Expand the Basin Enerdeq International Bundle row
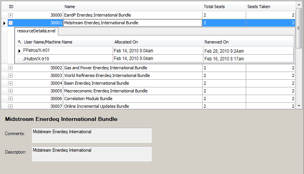The image size is (304, 174). [x=10, y=83]
